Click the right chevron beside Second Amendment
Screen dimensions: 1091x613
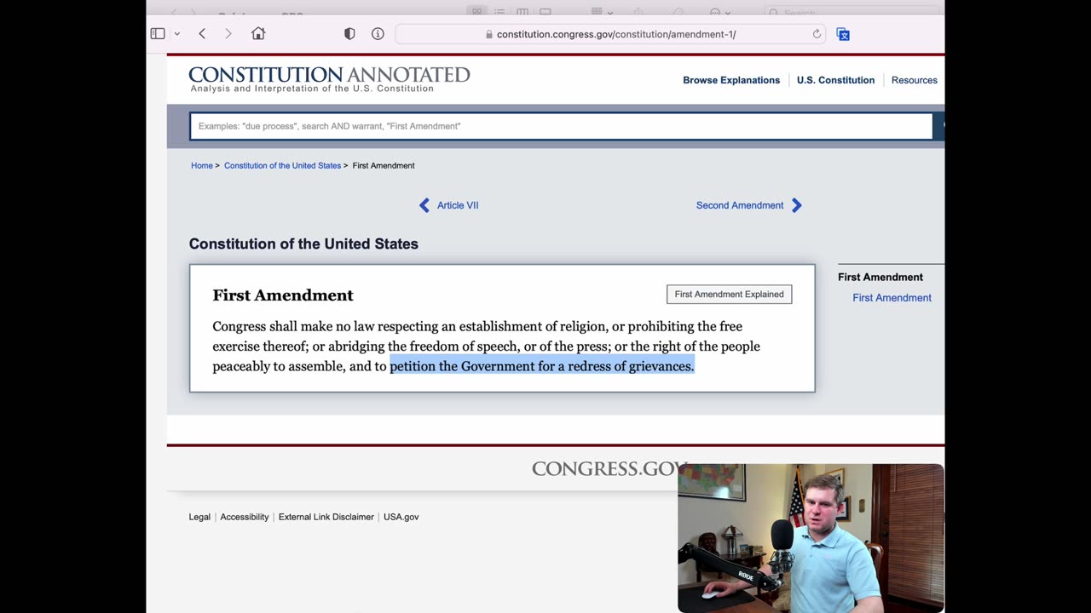click(797, 205)
